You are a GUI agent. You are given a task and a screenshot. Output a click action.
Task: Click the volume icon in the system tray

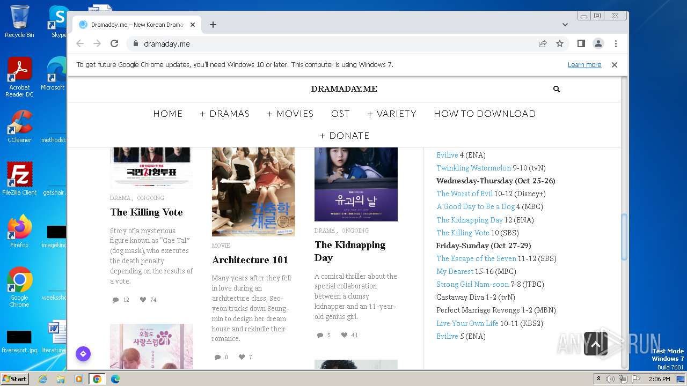[x=610, y=379]
